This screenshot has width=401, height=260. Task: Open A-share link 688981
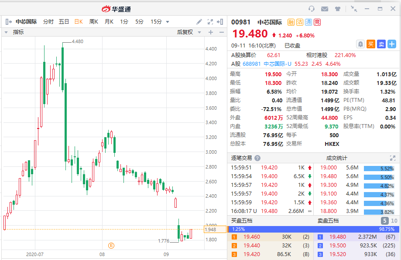coord(251,64)
